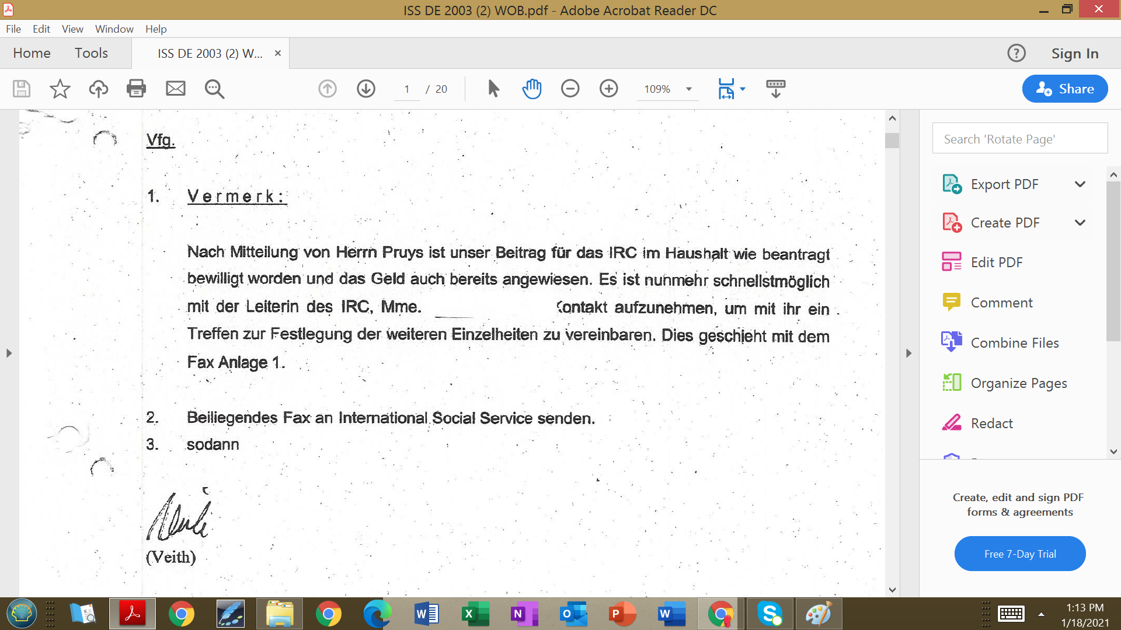The height and width of the screenshot is (630, 1121).
Task: Switch to the Tools tab
Action: [91, 53]
